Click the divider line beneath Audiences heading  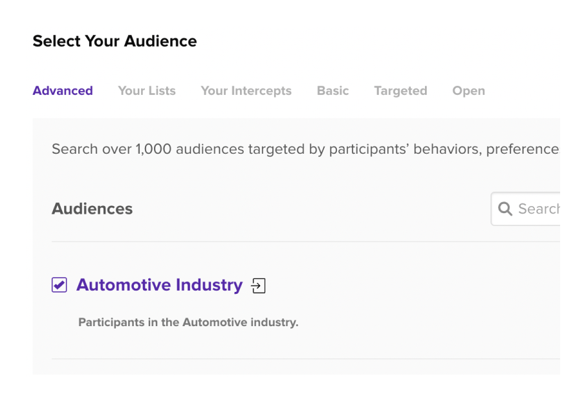(x=305, y=242)
